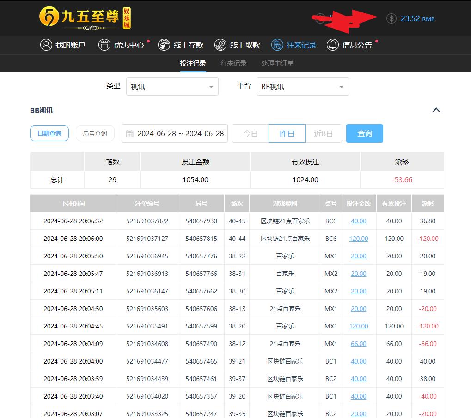Click the 线上取款 withdrawal icon
This screenshot has height=418, width=471.
point(220,45)
